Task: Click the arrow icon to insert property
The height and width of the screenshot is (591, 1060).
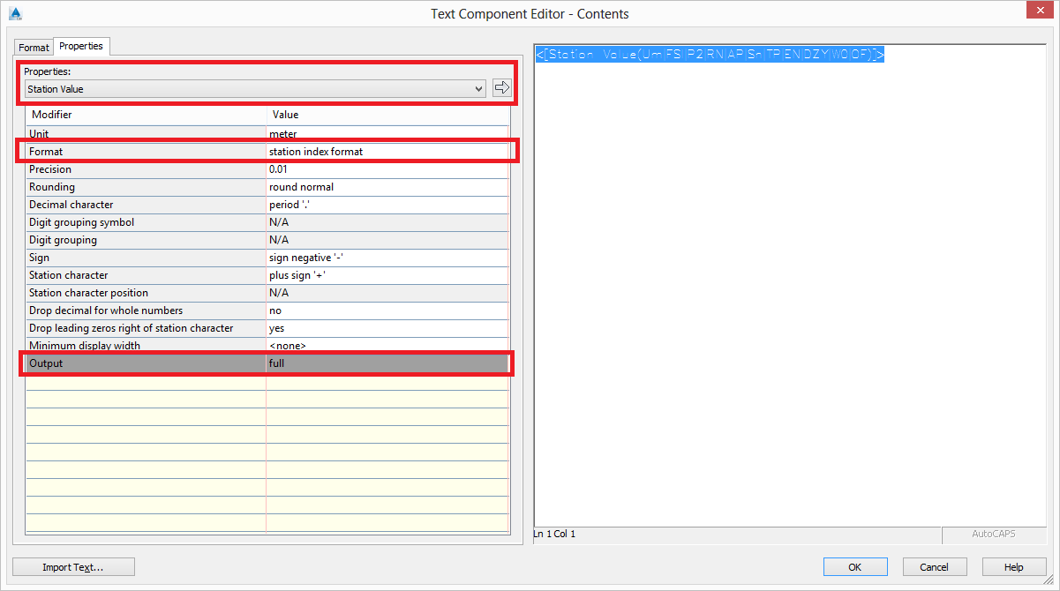Action: [x=501, y=88]
